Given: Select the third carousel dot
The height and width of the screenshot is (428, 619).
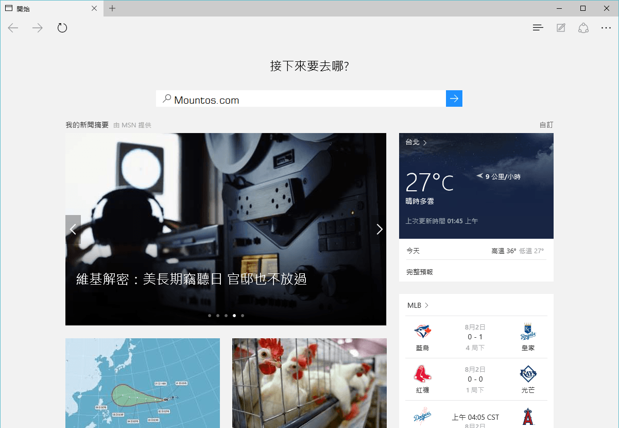Looking at the screenshot, I should [x=226, y=315].
